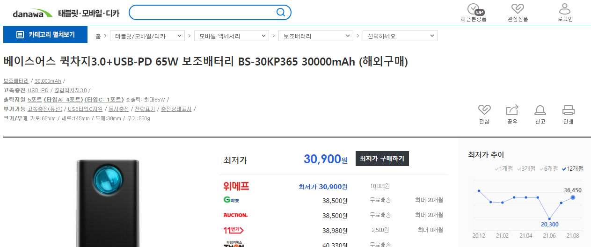Click the power bank product image
Screen dimensions: 591x247
coord(108,202)
